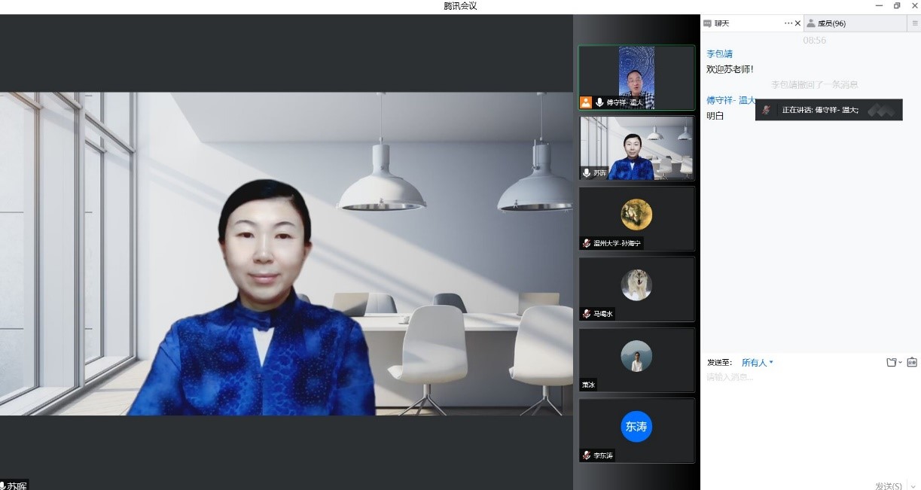
Task: Click the microphone icon on 苏晖's small thumbnail
Action: [x=587, y=173]
